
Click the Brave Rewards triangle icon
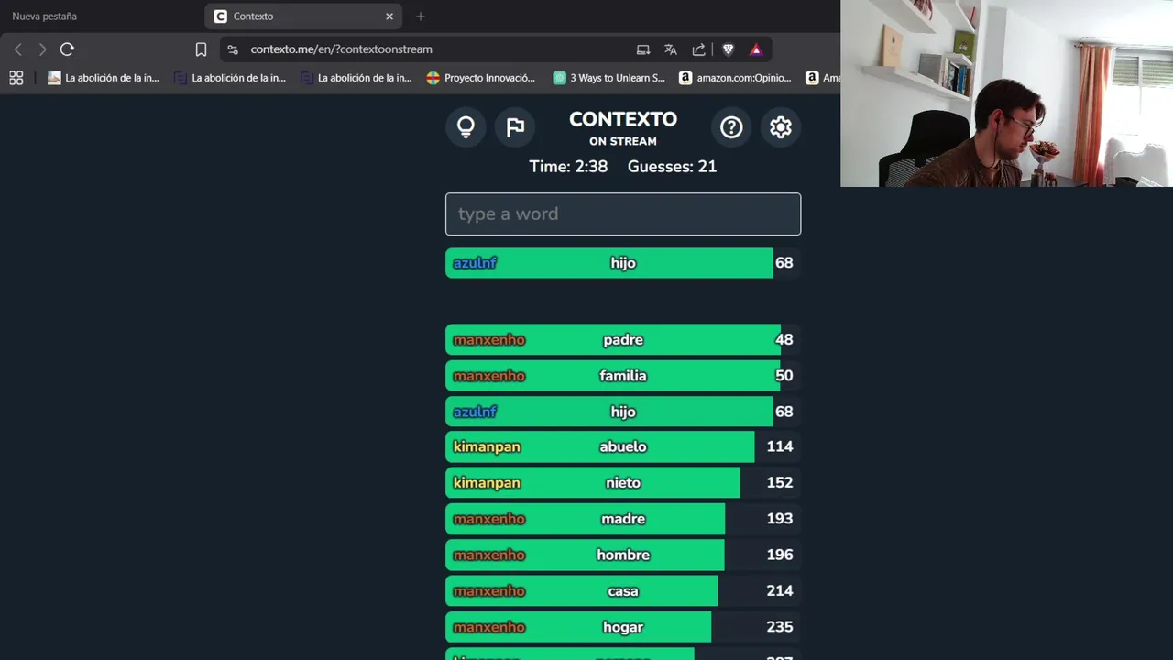coord(756,49)
